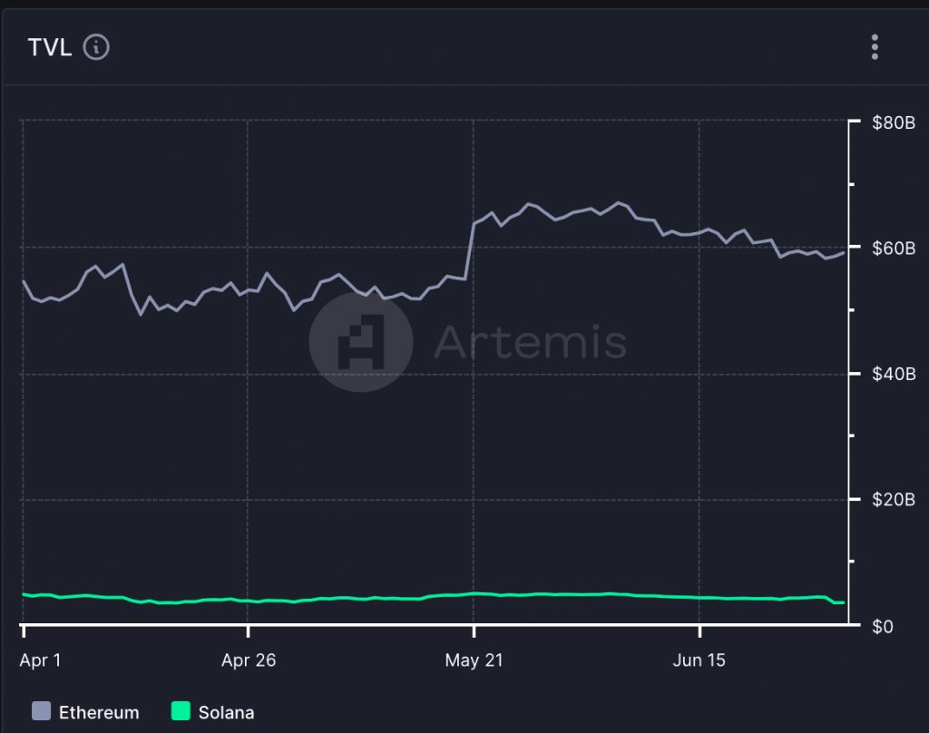Image resolution: width=929 pixels, height=733 pixels.
Task: Toggle the Ethereum series color swatch
Action: [41, 711]
